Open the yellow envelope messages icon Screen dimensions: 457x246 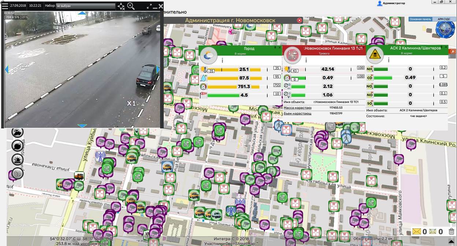point(416,231)
